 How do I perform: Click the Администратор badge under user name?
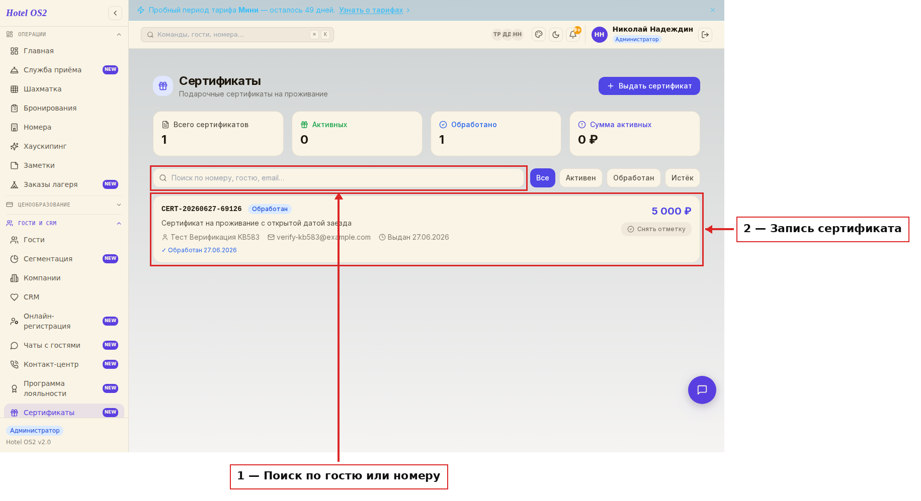637,39
